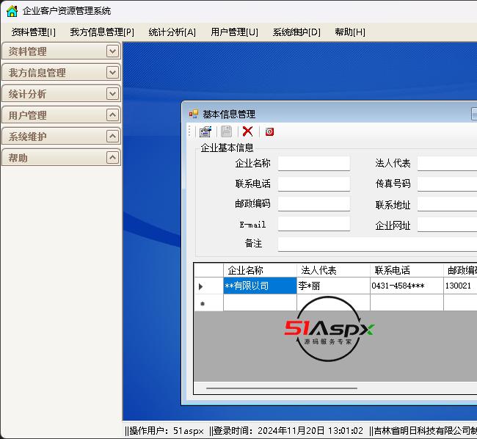The width and height of the screenshot is (477, 439).
Task: Click the red exit icon in the toolbar
Action: (269, 131)
